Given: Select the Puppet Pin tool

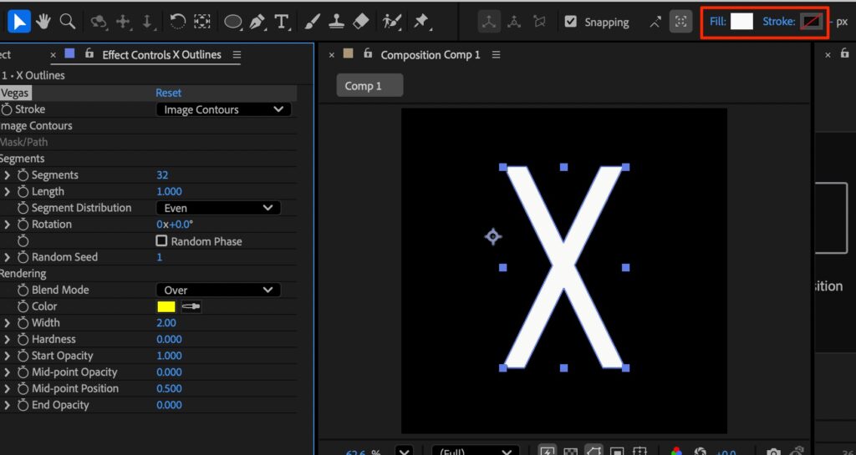Looking at the screenshot, I should pos(421,22).
